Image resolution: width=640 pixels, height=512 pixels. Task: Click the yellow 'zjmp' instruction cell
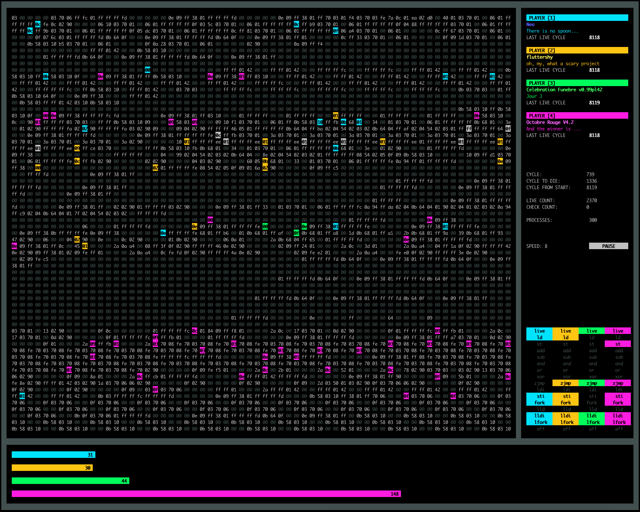[x=565, y=383]
